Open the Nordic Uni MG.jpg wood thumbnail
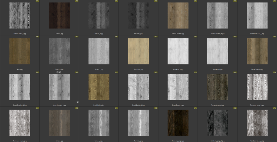Screen dimensions: 277x142 coord(178,15)
